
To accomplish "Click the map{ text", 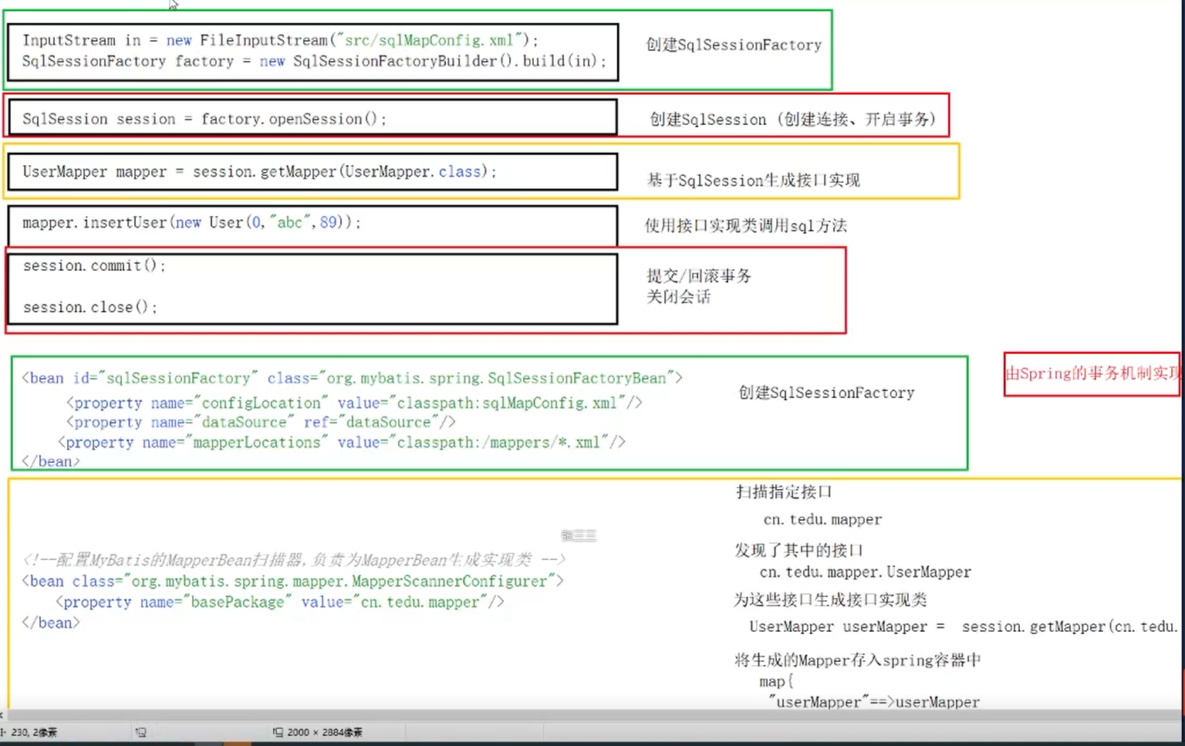I will click(x=776, y=681).
